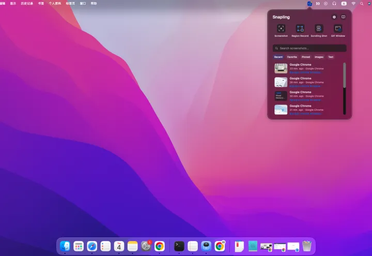Switch to the Images filter tab
Screen dimensions: 372x256
[x=319, y=57]
